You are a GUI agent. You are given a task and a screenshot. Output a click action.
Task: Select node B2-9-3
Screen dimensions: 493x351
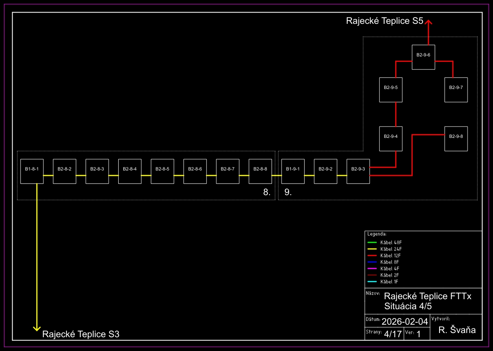[x=358, y=171]
